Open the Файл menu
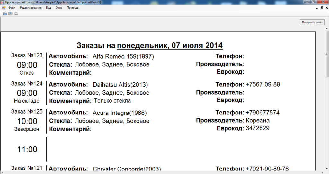The image size is (329, 174). pos(12,7)
